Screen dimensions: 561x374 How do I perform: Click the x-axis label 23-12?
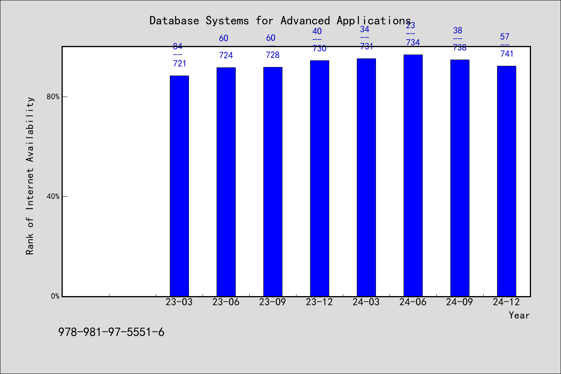pos(319,302)
